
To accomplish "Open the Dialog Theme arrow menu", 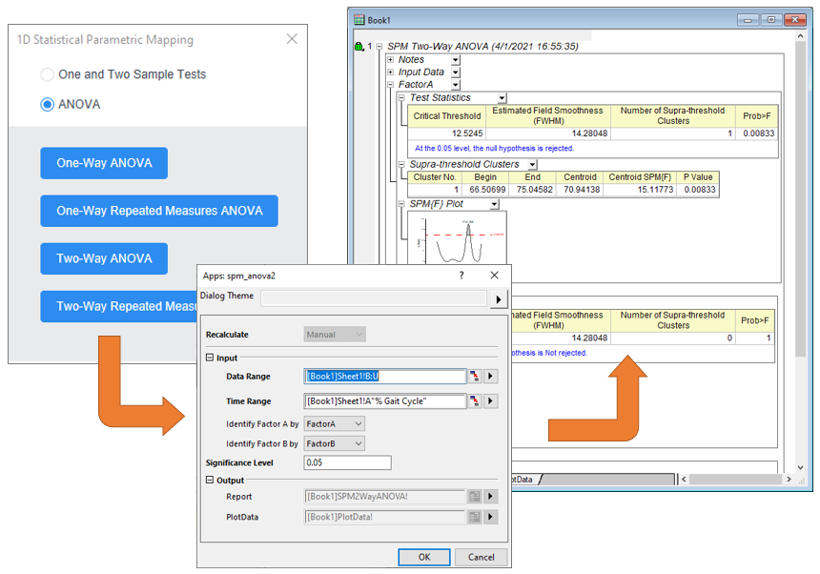I will (498, 299).
